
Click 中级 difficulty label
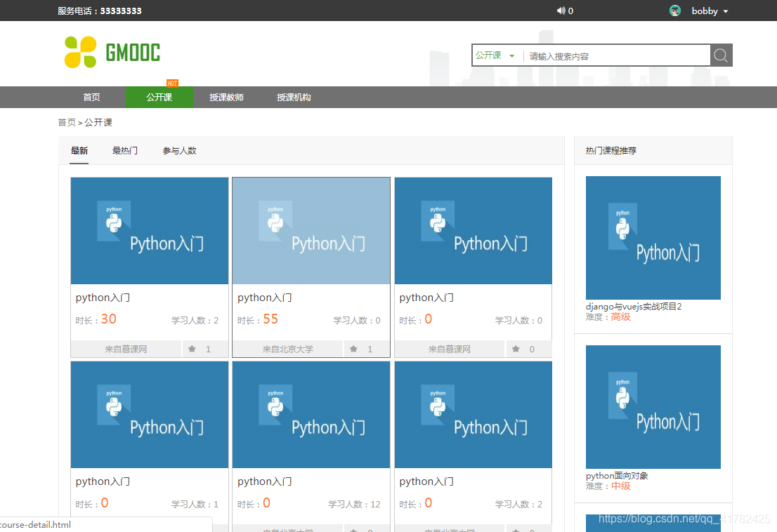[620, 486]
